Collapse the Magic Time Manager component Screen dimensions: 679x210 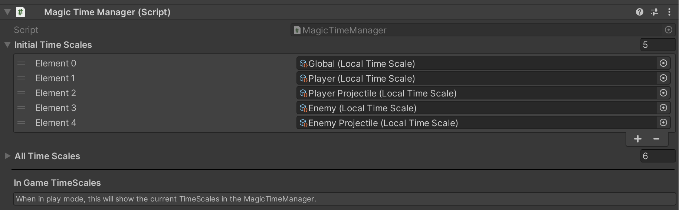pyautogui.click(x=7, y=12)
